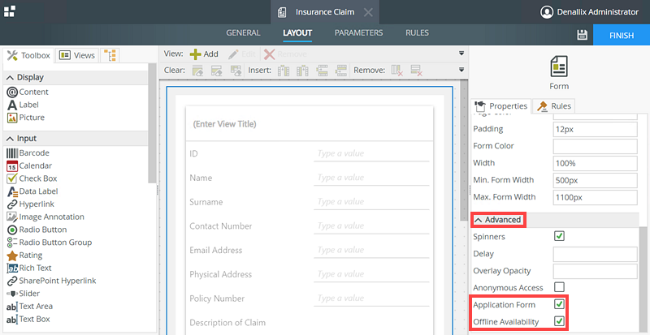650x335 pixels.
Task: Pick the Barcode control icon
Action: 12,152
